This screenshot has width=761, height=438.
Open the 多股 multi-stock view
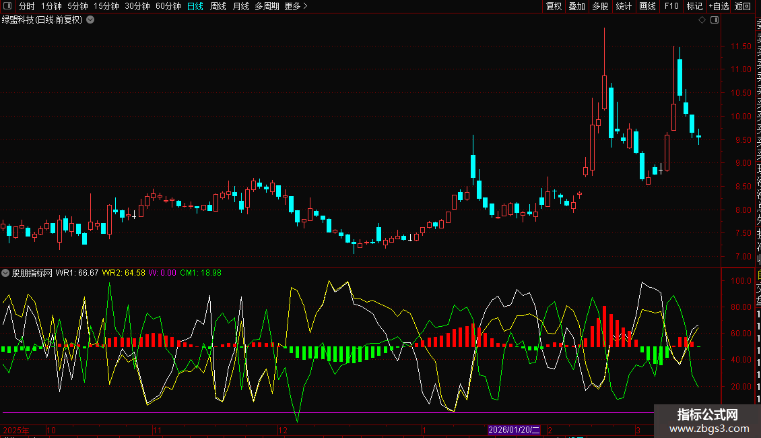[x=600, y=6]
